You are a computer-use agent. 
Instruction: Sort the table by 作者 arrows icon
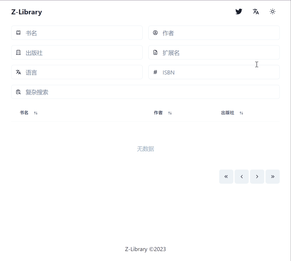pos(170,113)
